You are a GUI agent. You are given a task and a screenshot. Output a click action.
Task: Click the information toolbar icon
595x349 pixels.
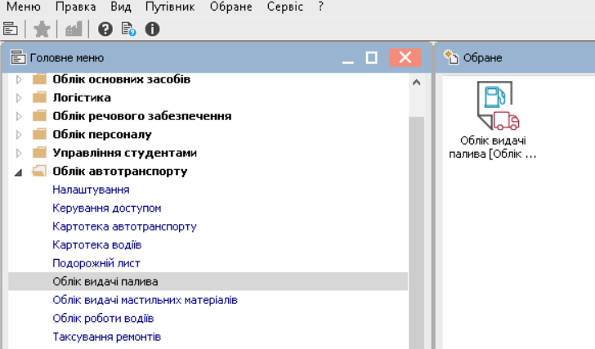coord(152,29)
